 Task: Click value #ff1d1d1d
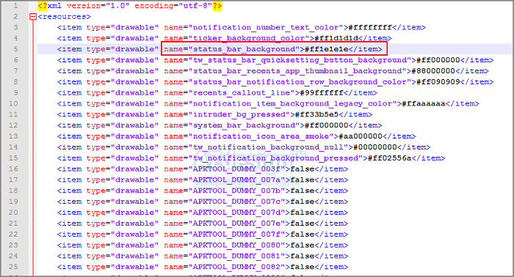336,38
